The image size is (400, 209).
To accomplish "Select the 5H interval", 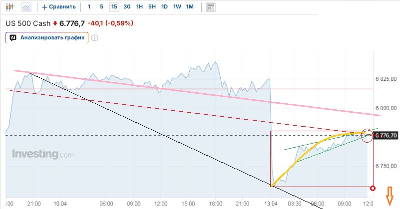I will 152,7.
